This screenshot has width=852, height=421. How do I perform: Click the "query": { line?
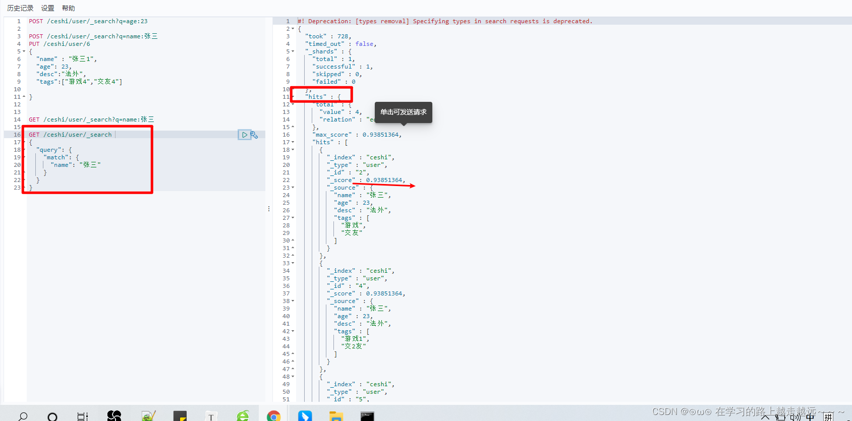click(x=54, y=150)
